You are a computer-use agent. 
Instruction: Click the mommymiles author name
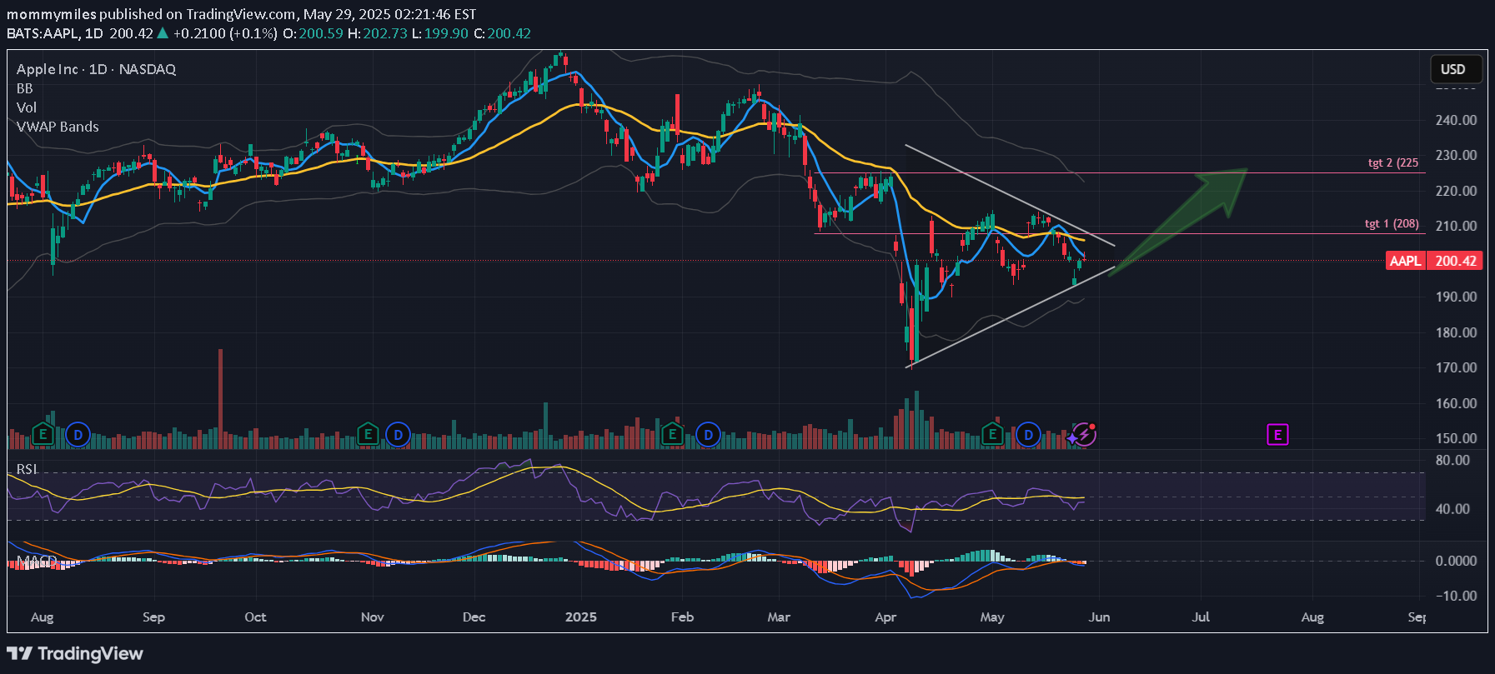pyautogui.click(x=52, y=14)
